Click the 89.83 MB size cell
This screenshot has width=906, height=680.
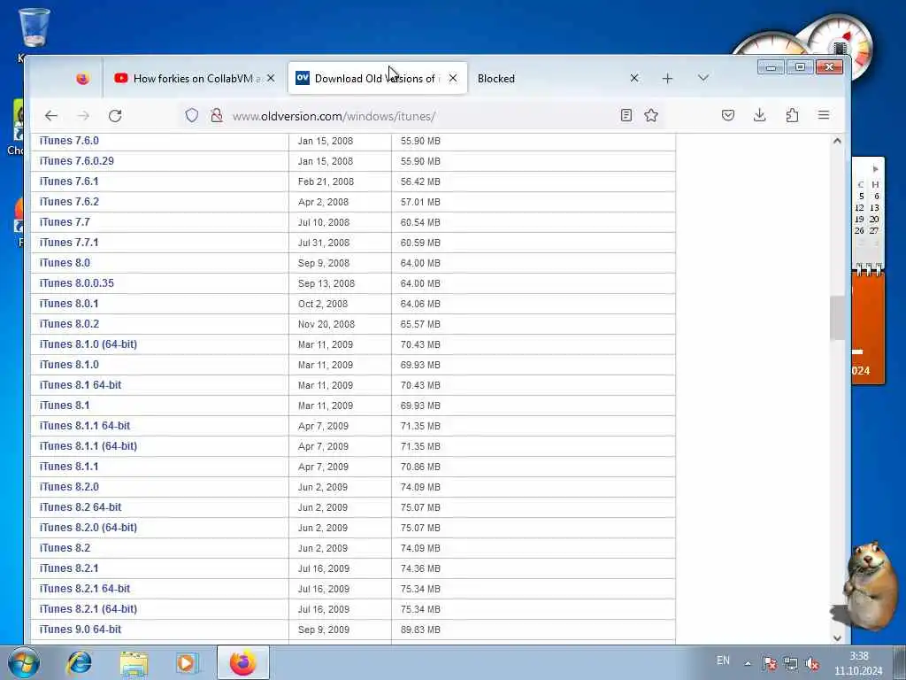pyautogui.click(x=534, y=630)
